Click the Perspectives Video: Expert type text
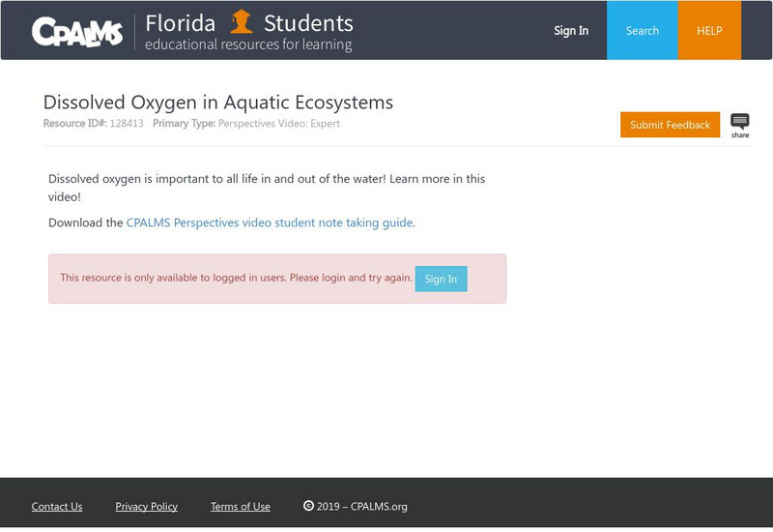Viewport: 773px width, 532px height. point(279,124)
